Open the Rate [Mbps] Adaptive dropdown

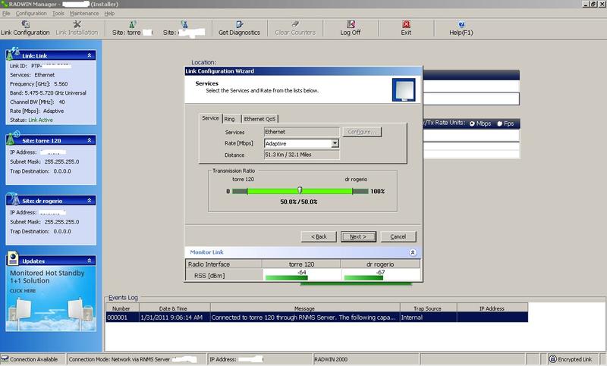tap(335, 143)
